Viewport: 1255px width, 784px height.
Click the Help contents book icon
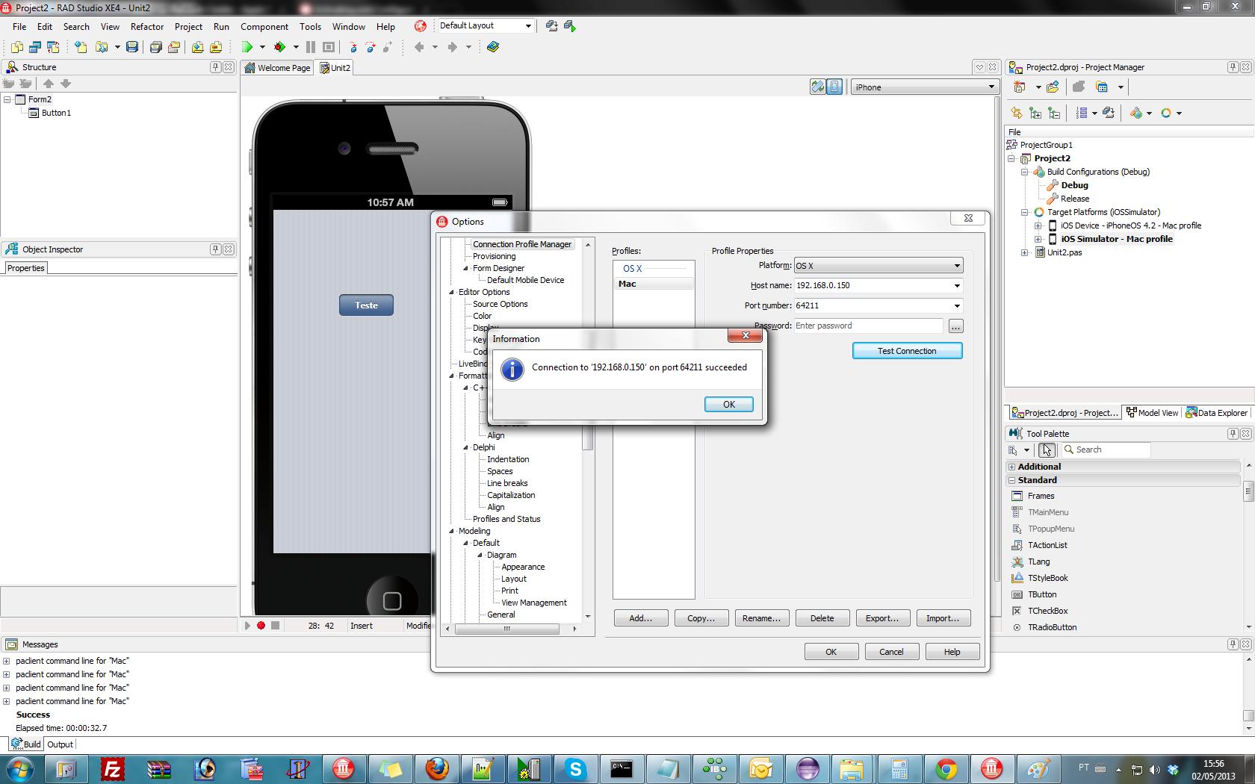point(493,47)
